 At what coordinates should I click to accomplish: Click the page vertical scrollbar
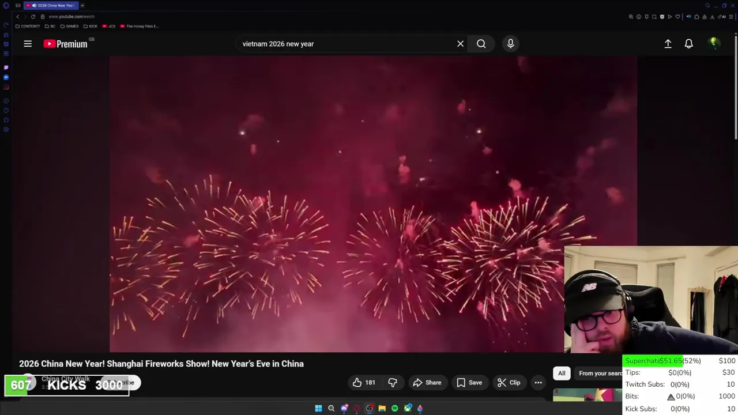coord(736,86)
